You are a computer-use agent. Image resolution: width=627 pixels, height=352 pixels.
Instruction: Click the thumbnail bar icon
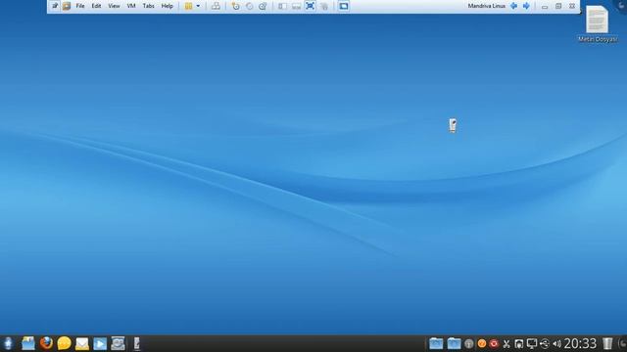(296, 6)
